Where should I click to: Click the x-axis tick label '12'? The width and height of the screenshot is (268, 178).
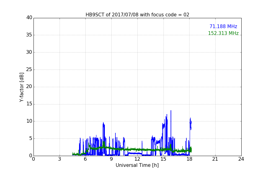137,159
